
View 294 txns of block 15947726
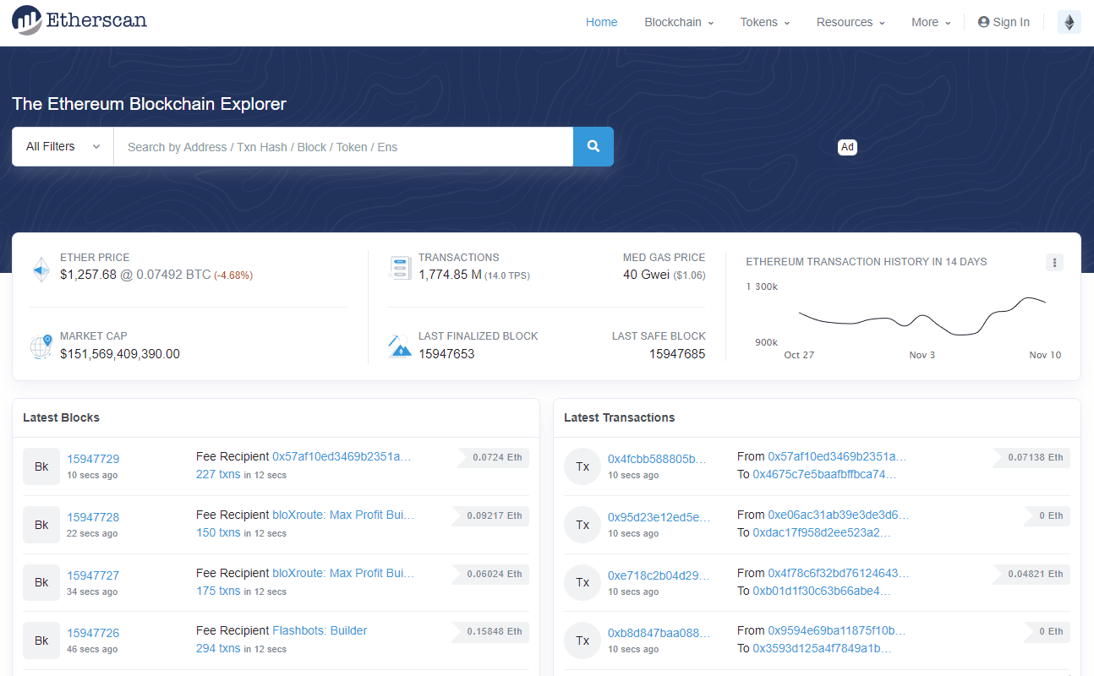click(x=218, y=648)
